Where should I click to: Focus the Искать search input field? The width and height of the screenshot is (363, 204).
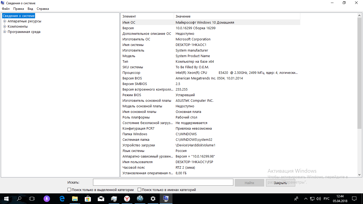point(163,182)
